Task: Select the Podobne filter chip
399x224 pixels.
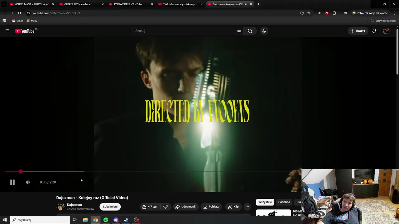Action: pyautogui.click(x=284, y=202)
